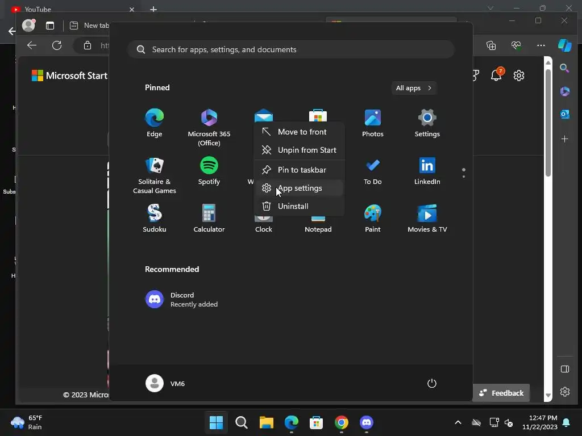Open a new tab next to YouTube
The width and height of the screenshot is (582, 436).
click(153, 9)
